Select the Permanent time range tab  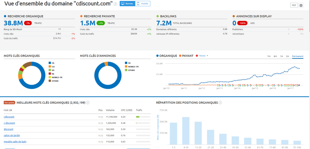(x=298, y=56)
